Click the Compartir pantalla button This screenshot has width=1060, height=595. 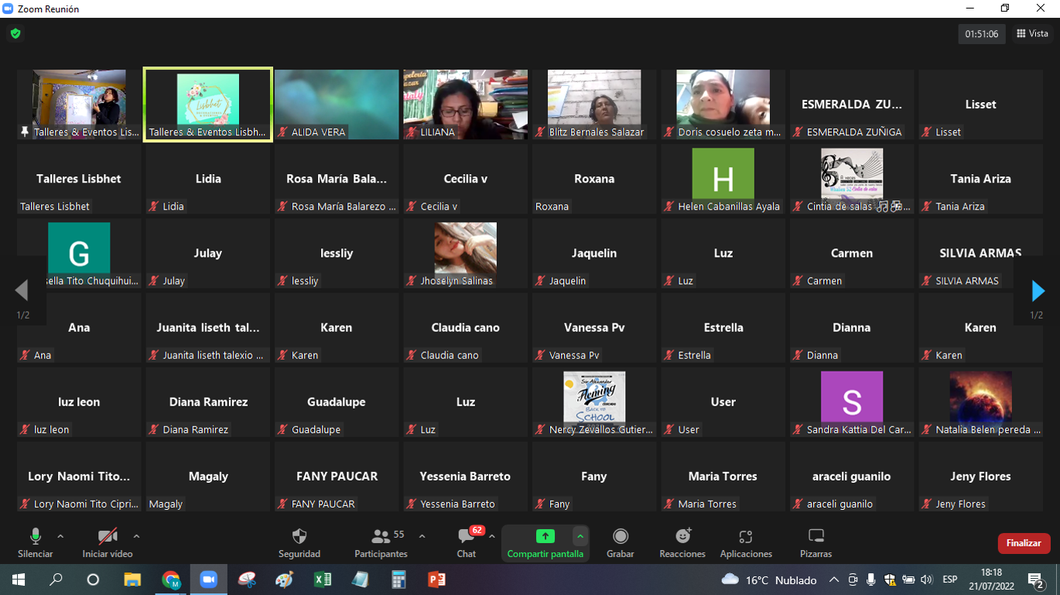(x=545, y=543)
